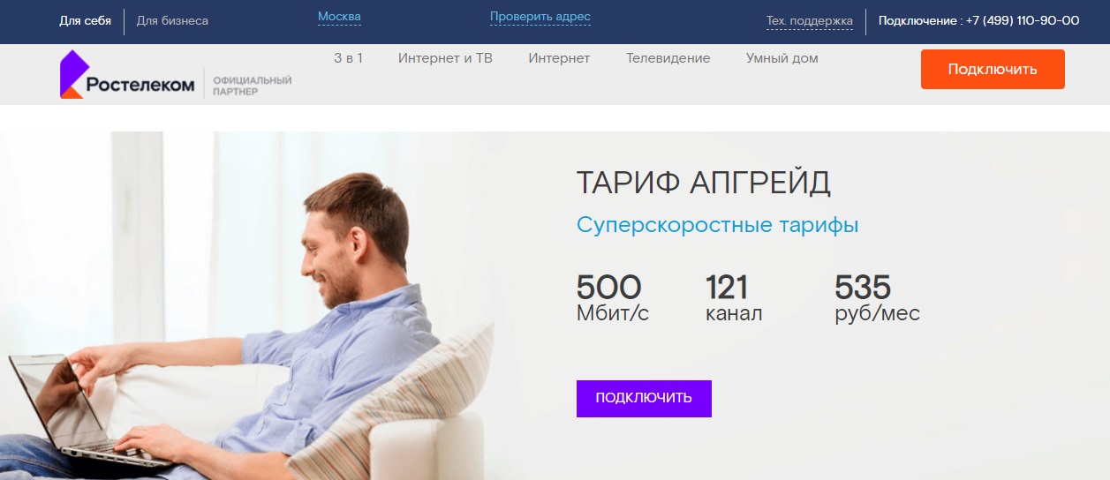Select the Телевидение menu item
This screenshot has height=480, width=1110.
tap(668, 58)
